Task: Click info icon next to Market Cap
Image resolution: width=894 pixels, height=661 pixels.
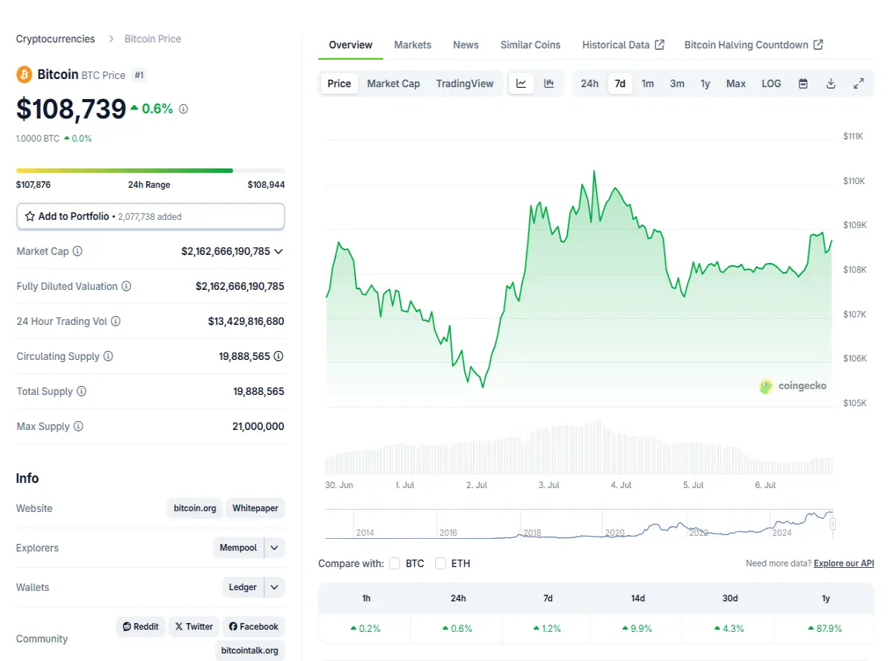Action: pos(77,251)
